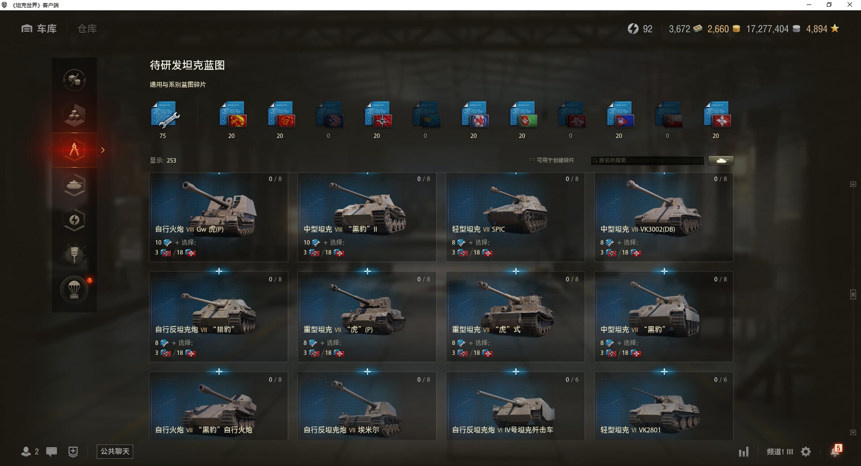This screenshot has width=861, height=466.
Task: Open the lightning boosters sidebar icon
Action: click(x=74, y=220)
